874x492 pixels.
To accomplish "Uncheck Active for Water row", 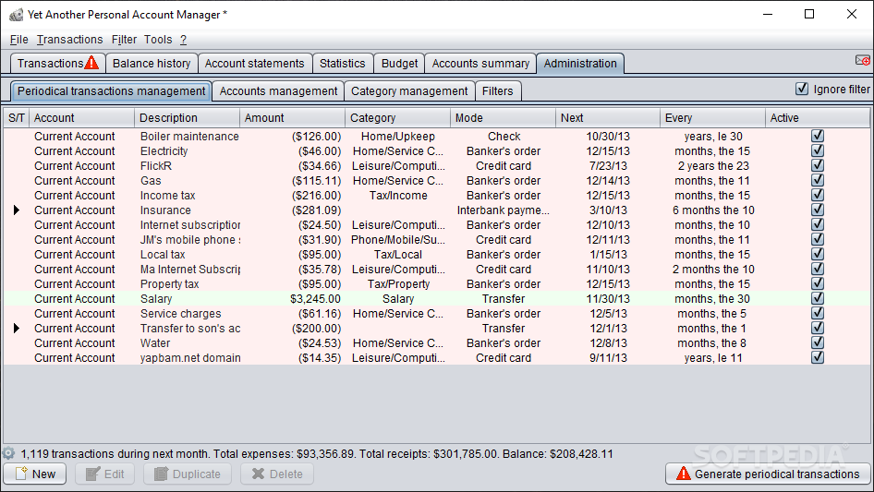I will click(817, 342).
